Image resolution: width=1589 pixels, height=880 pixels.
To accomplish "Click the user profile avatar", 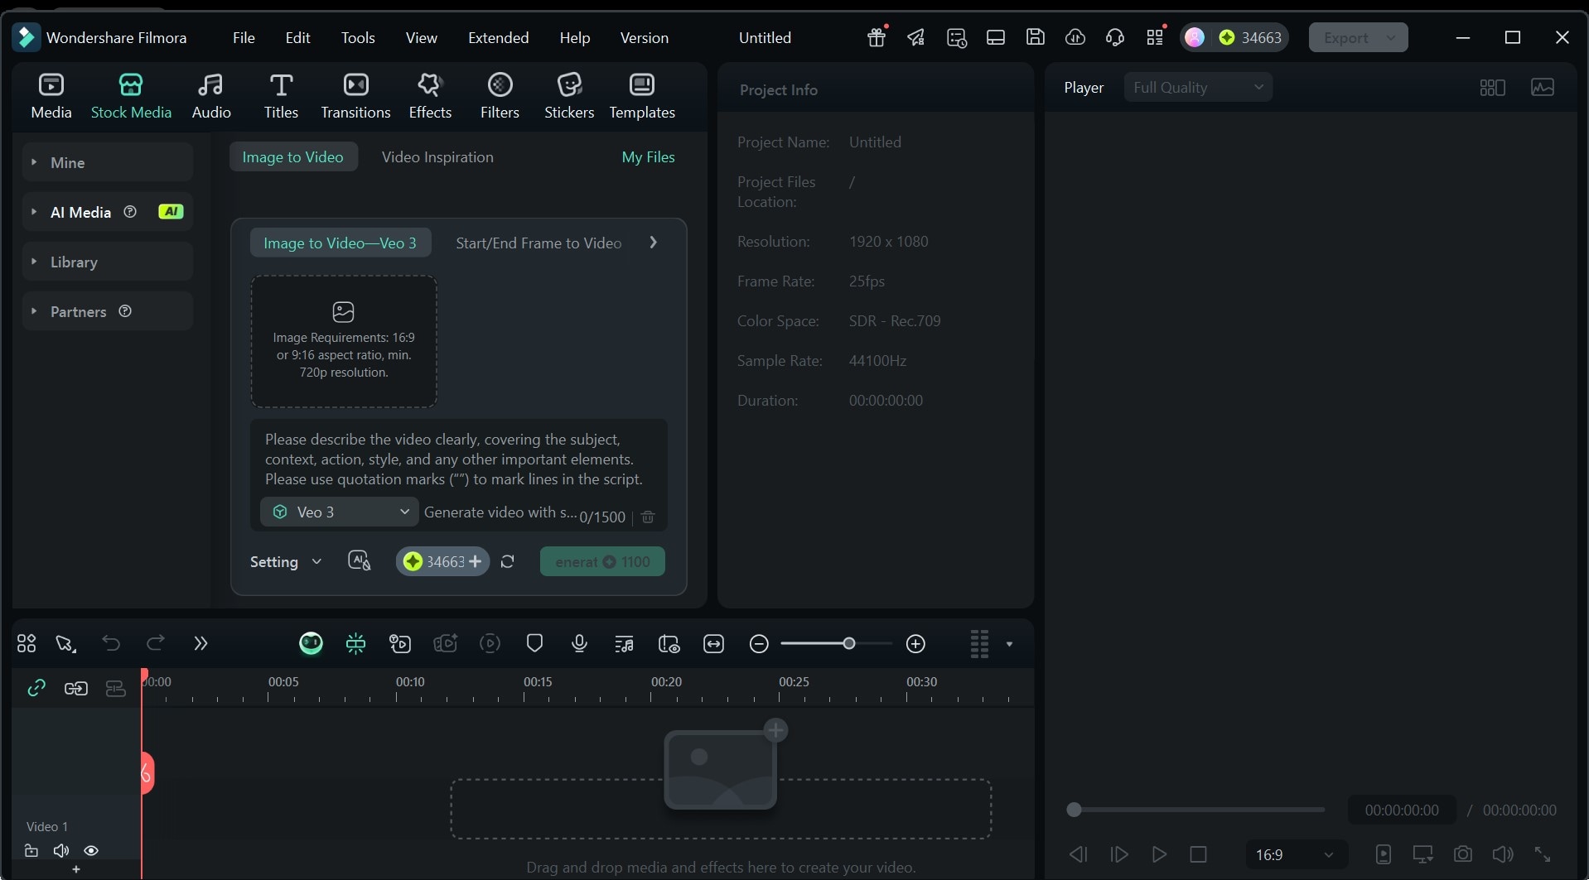I will 1195,37.
